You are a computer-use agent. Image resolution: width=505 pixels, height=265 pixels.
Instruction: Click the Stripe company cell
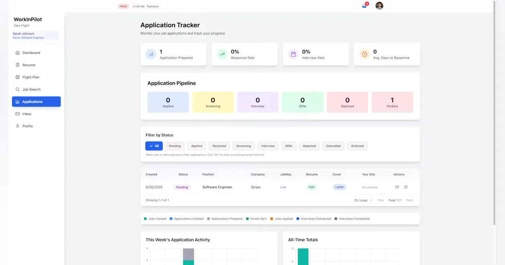click(256, 187)
